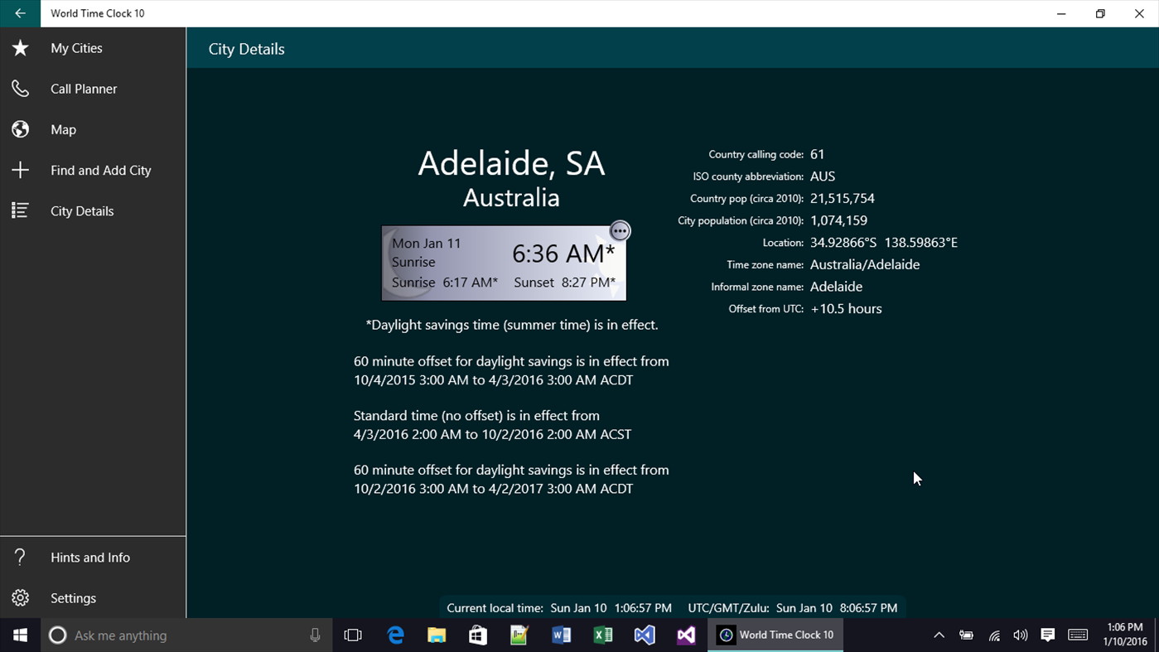Launch Word from taskbar
1159x652 pixels.
pos(561,635)
